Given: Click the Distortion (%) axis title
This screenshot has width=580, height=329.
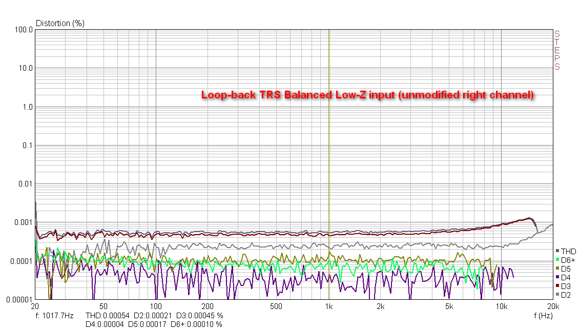Looking at the screenshot, I should (x=60, y=23).
